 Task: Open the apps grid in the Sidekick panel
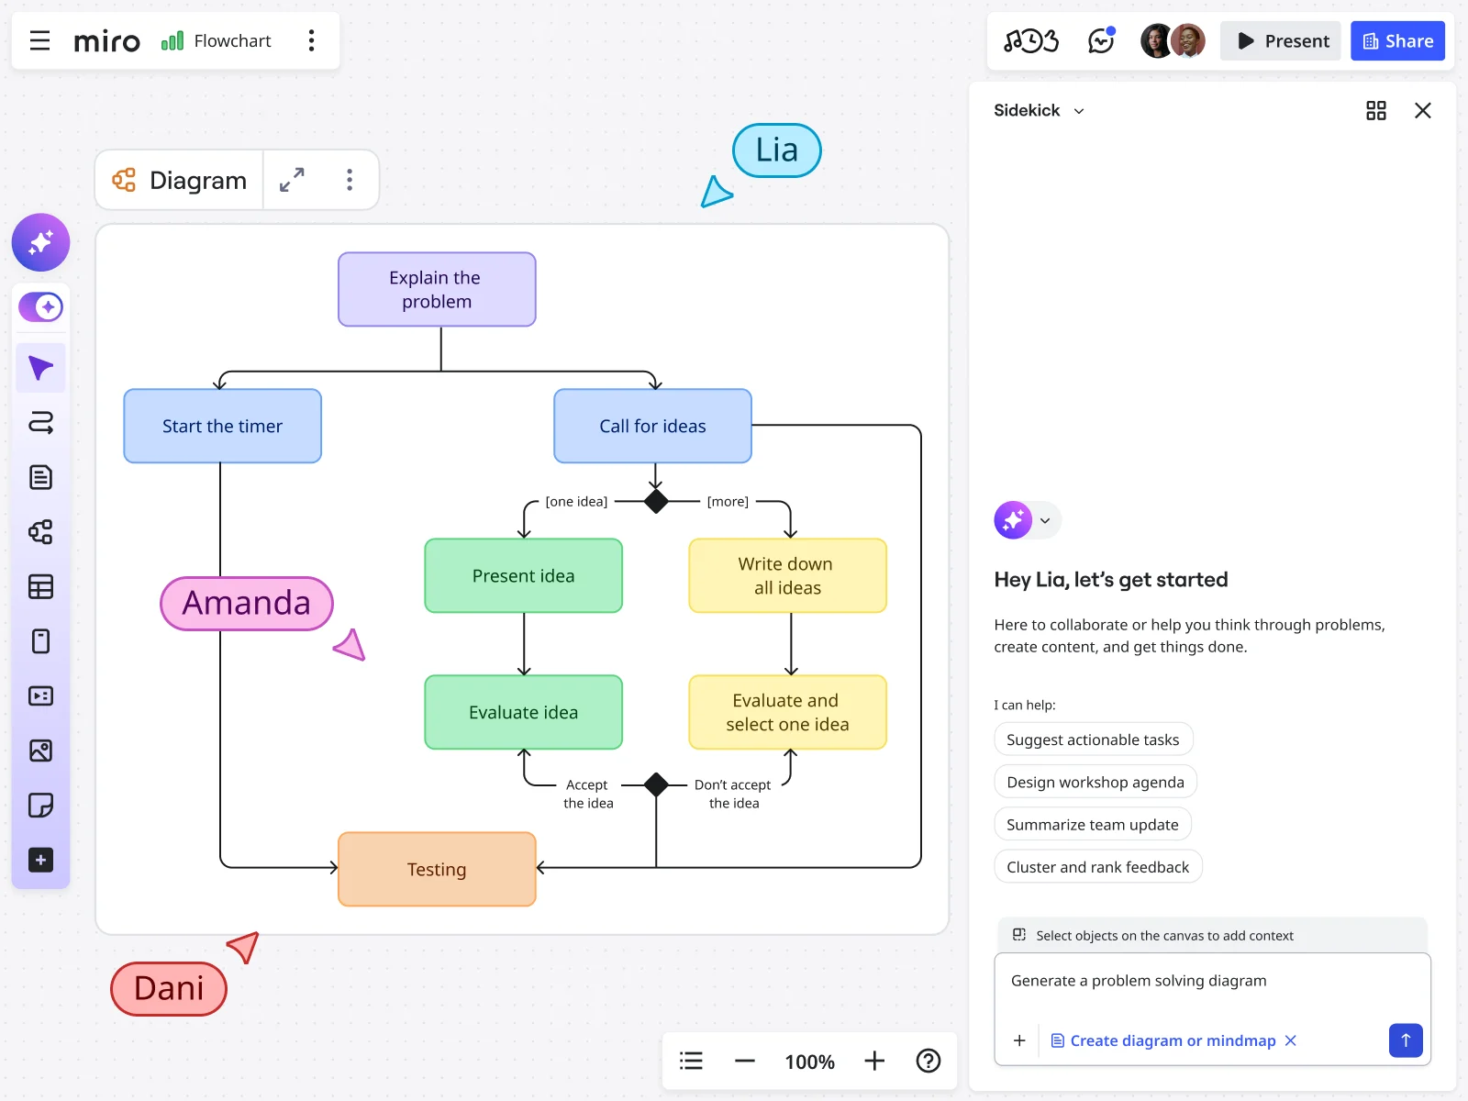pyautogui.click(x=1375, y=110)
